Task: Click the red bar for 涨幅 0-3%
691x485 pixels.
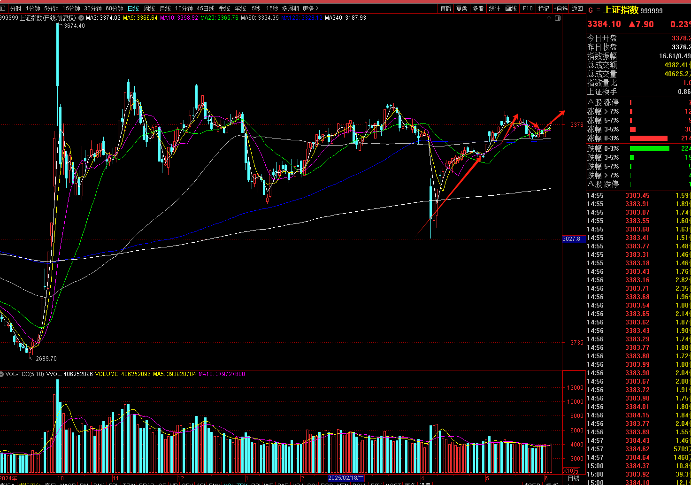Action: point(648,138)
